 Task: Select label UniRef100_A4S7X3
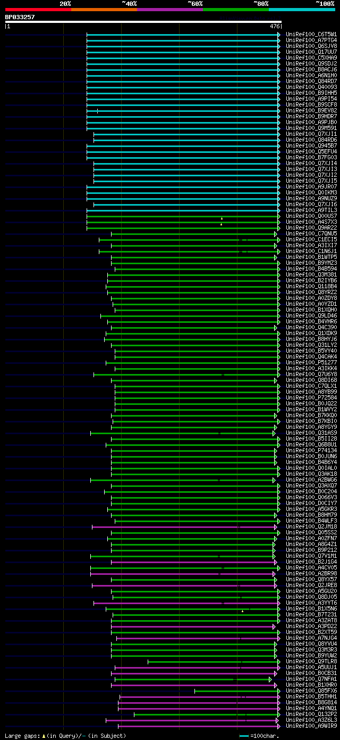pos(311,222)
